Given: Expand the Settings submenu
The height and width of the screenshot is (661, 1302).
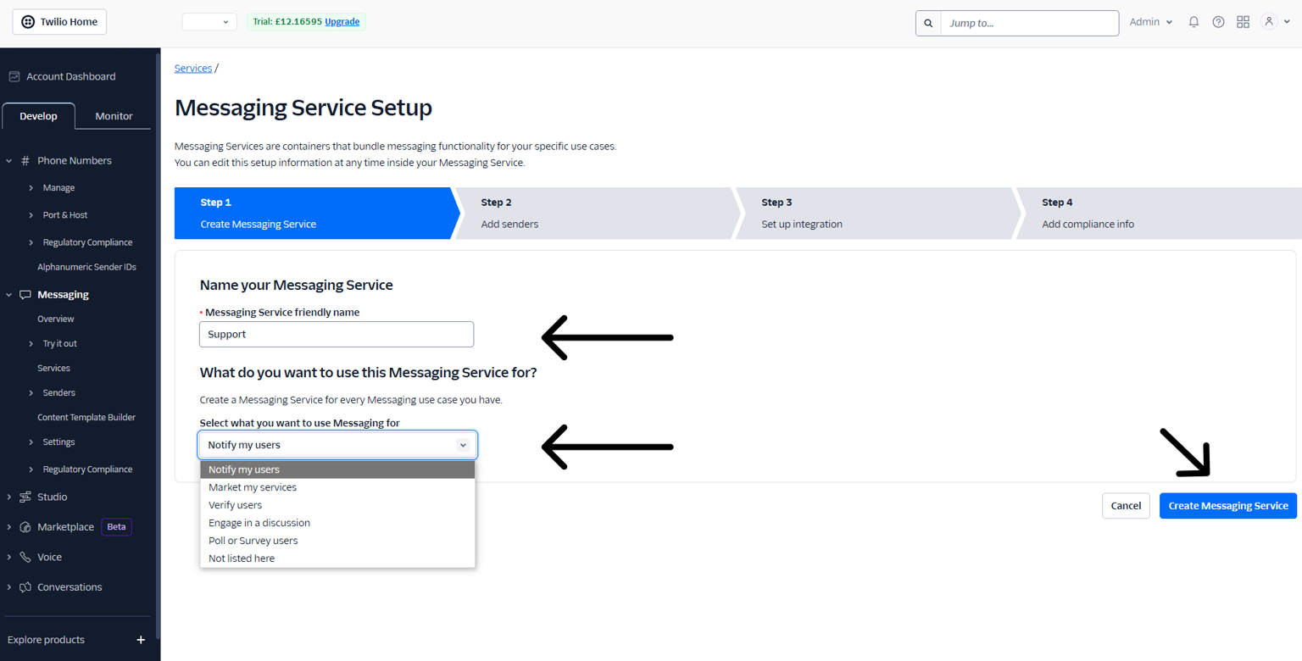Looking at the screenshot, I should 31,442.
